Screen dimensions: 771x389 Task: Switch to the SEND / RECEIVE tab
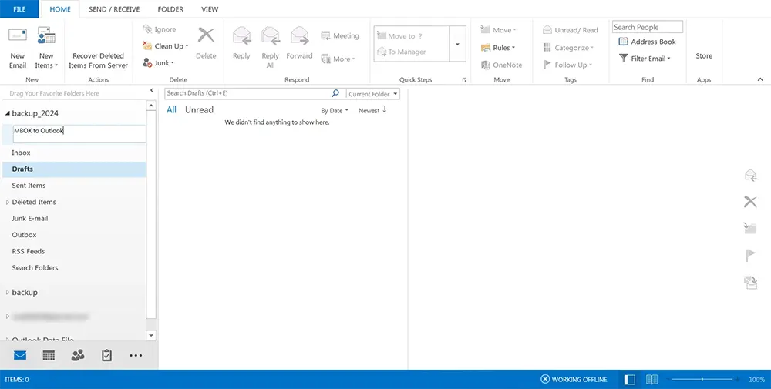coord(114,8)
